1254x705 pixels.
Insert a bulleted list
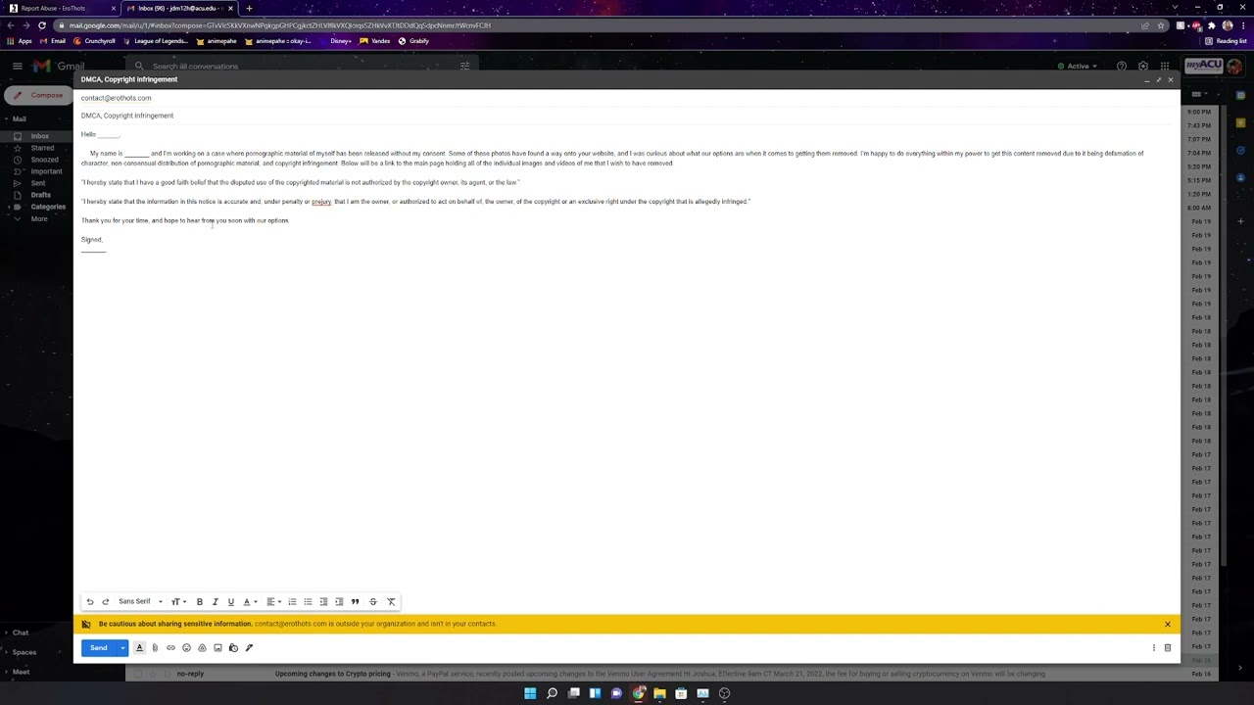(x=308, y=602)
